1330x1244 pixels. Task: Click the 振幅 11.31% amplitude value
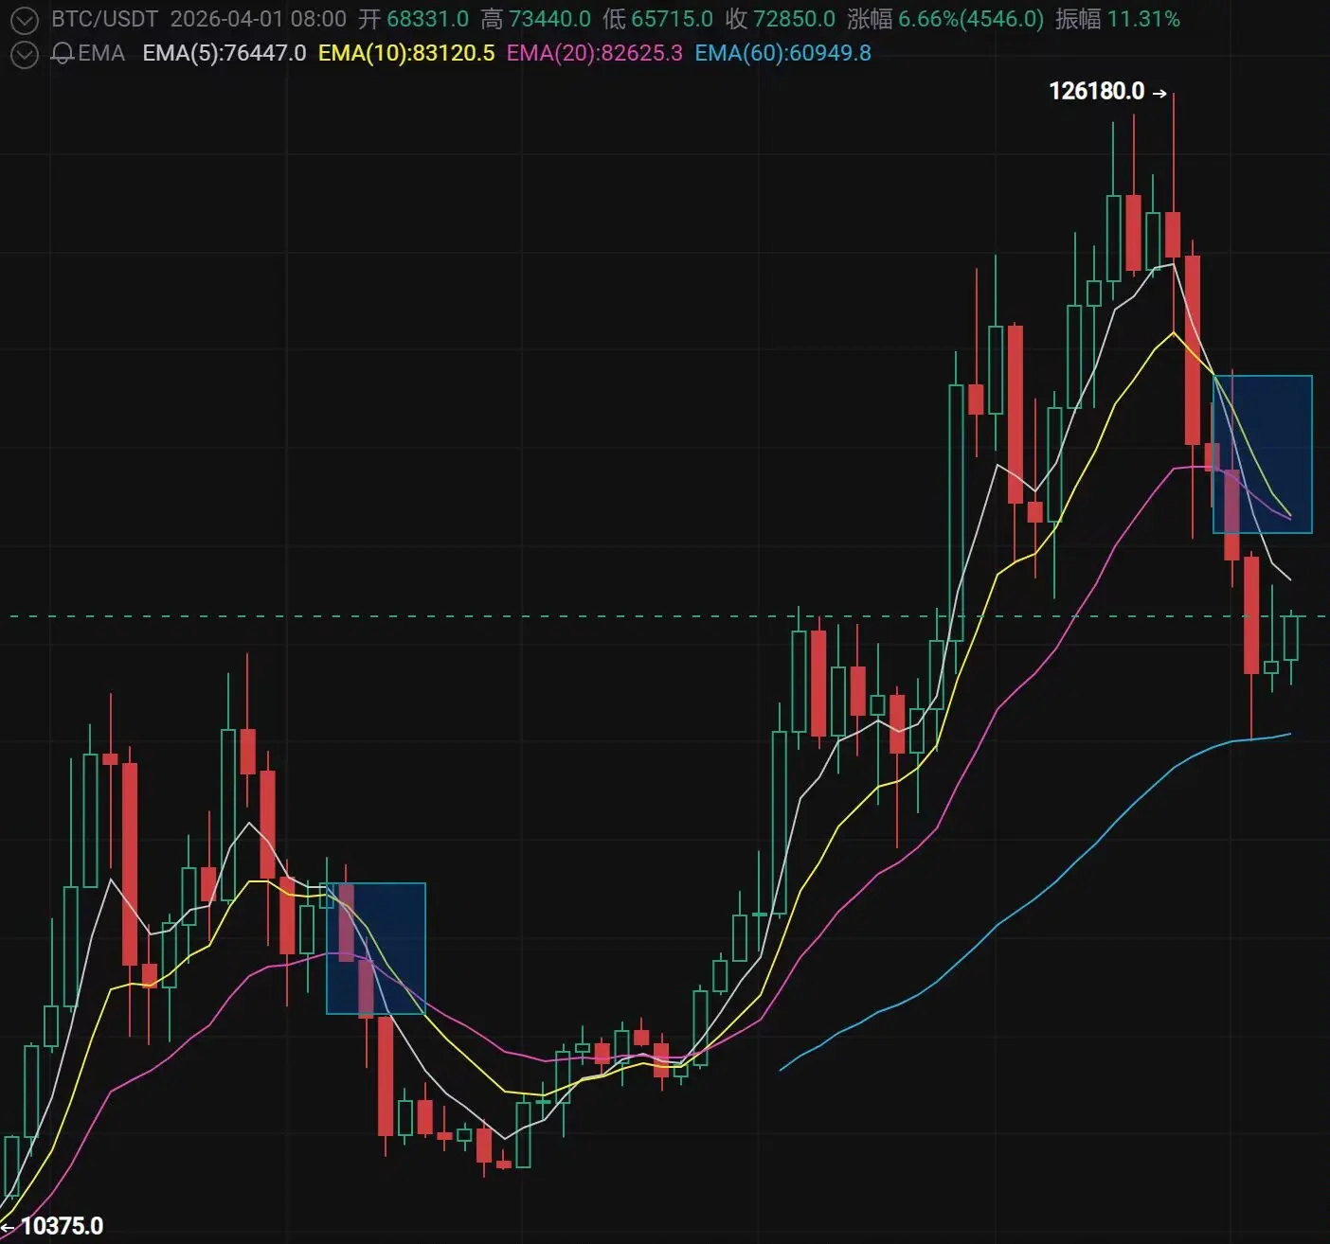tap(1118, 19)
